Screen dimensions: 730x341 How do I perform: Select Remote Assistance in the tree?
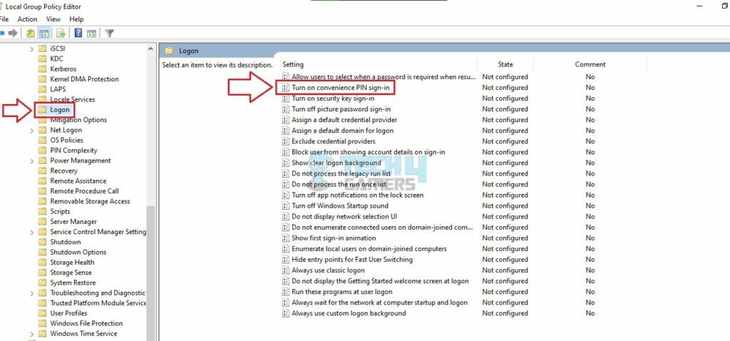tap(78, 181)
